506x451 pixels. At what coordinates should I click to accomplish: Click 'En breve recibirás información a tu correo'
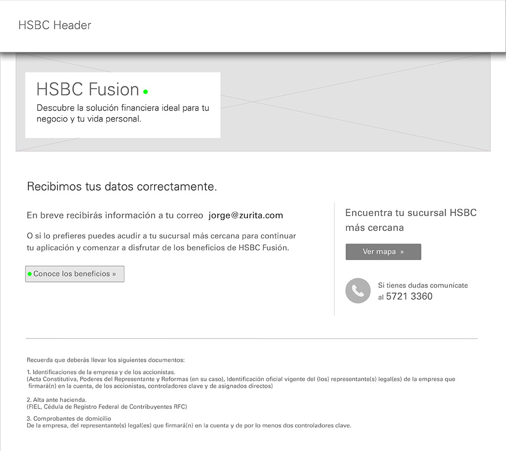[115, 216]
